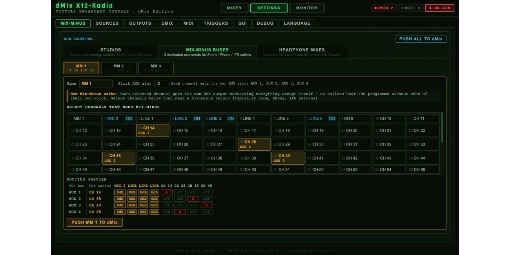This screenshot has width=510, height=255.
Task: Click PUSH ALL TO dMix button
Action: click(x=421, y=39)
